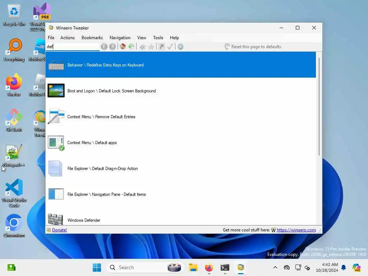This screenshot has width=368, height=276.
Task: Open the Help menu
Action: (x=174, y=37)
